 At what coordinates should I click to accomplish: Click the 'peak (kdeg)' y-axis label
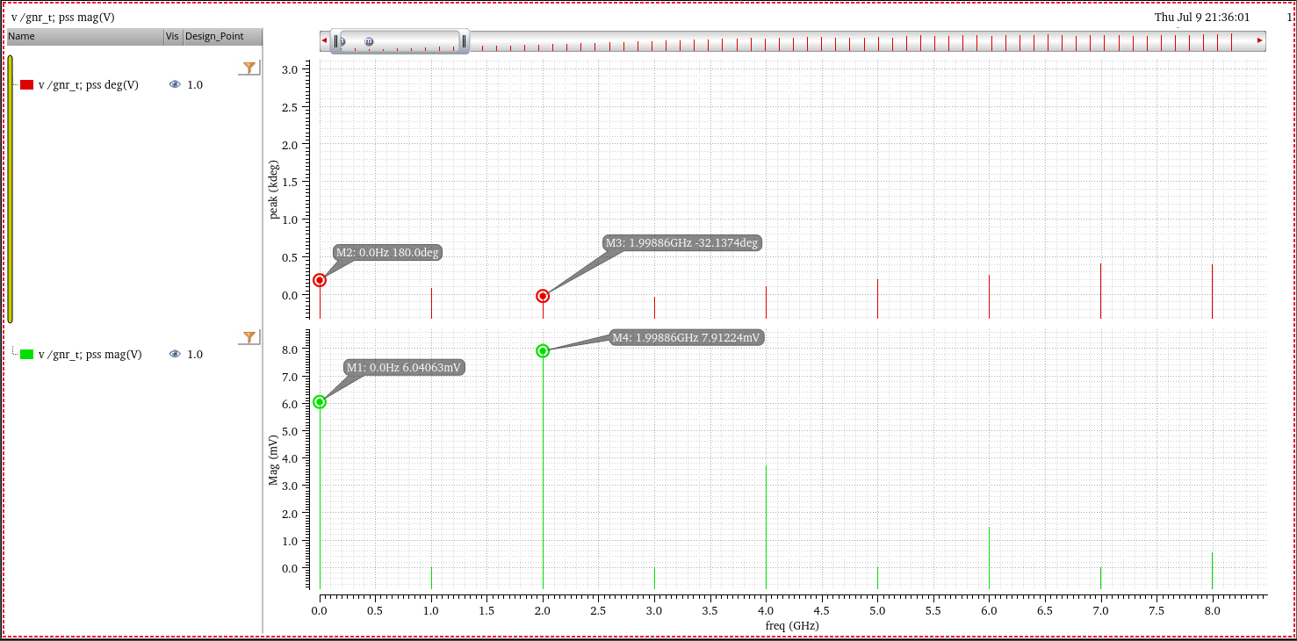(x=273, y=189)
